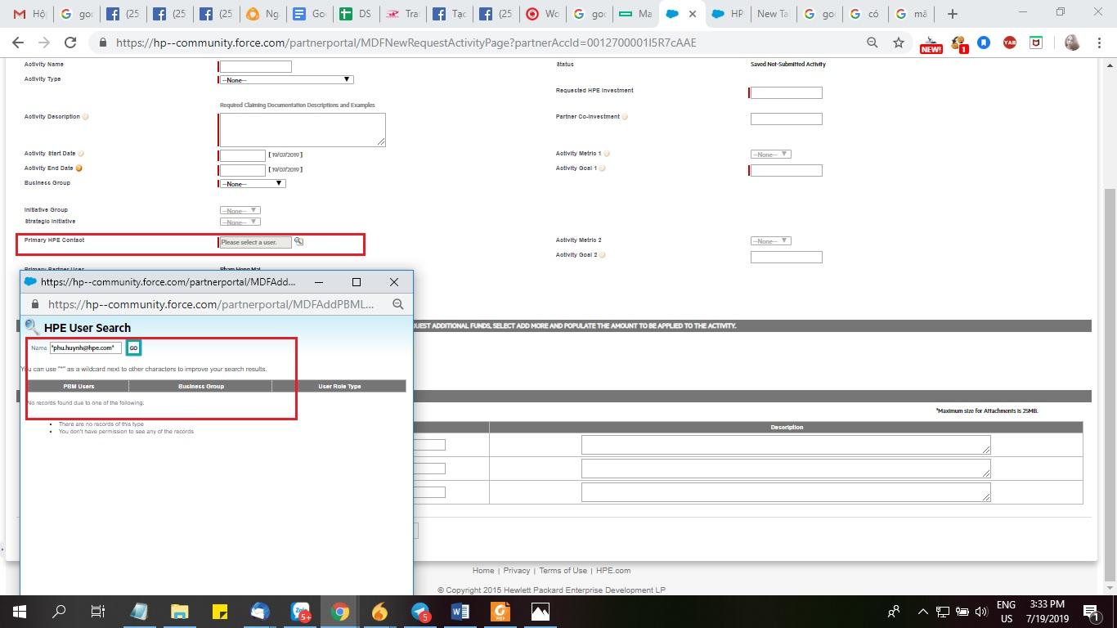The width and height of the screenshot is (1117, 628).
Task: Open the Windows notification center
Action: click(x=1091, y=611)
